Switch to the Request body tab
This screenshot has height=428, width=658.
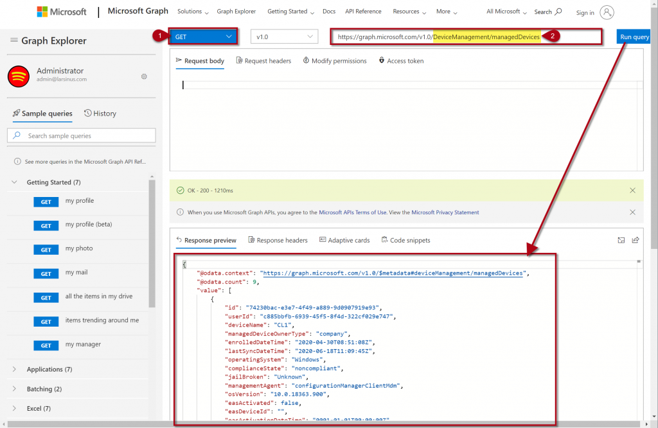(200, 61)
